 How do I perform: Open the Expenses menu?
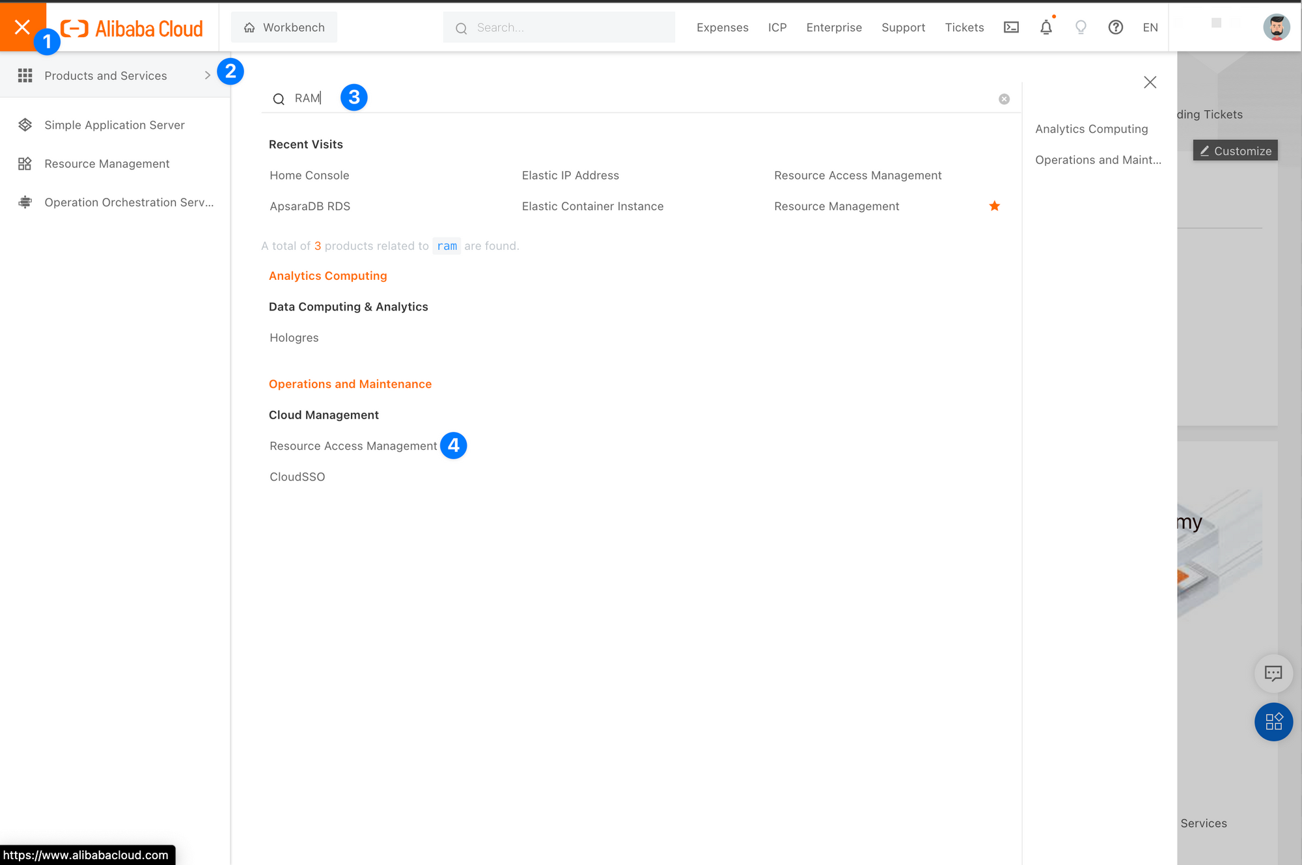(722, 27)
